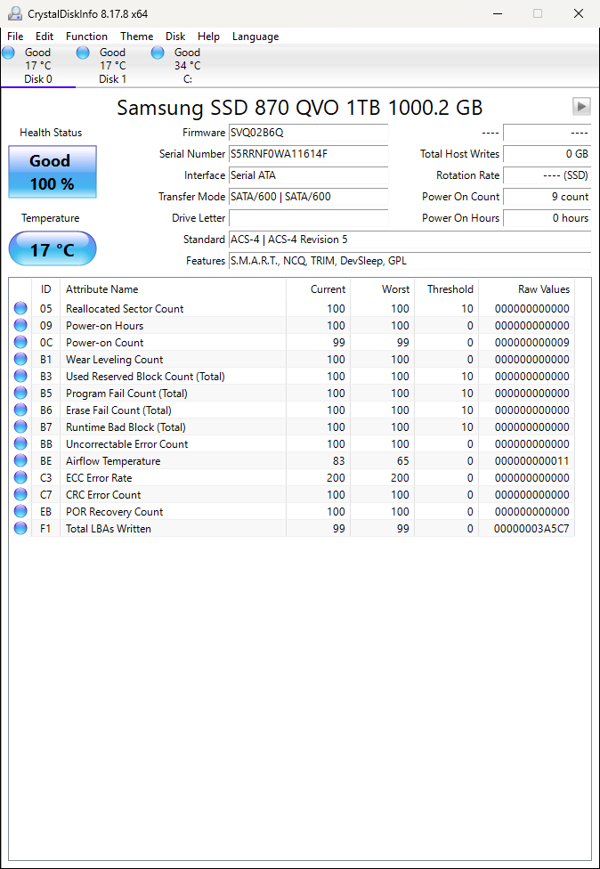The width and height of the screenshot is (600, 869).
Task: Click the Good 100 % health status button
Action: pos(52,173)
